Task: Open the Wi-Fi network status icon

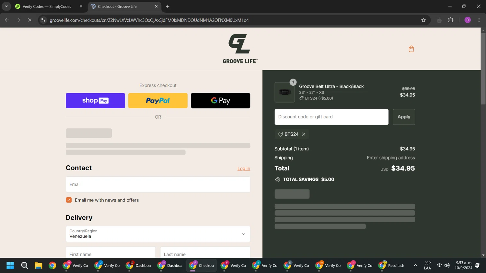Action: click(x=439, y=266)
